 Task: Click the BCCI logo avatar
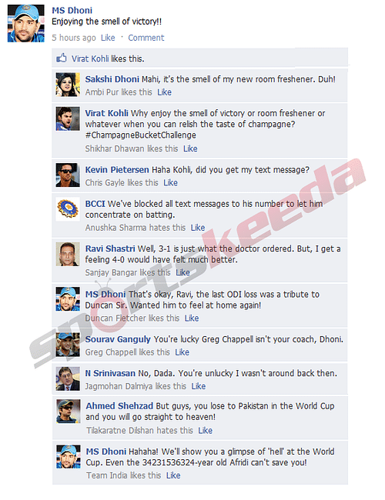point(68,209)
